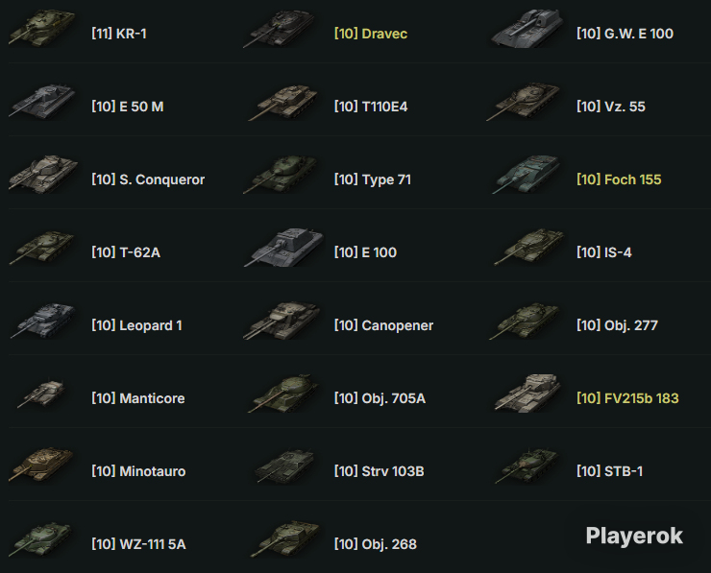The image size is (711, 573).
Task: Select the [10] WZ-111 5A label
Action: click(138, 544)
